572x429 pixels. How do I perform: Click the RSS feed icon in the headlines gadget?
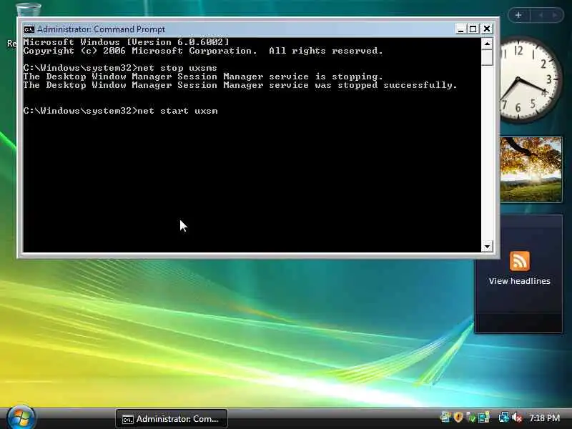click(520, 260)
